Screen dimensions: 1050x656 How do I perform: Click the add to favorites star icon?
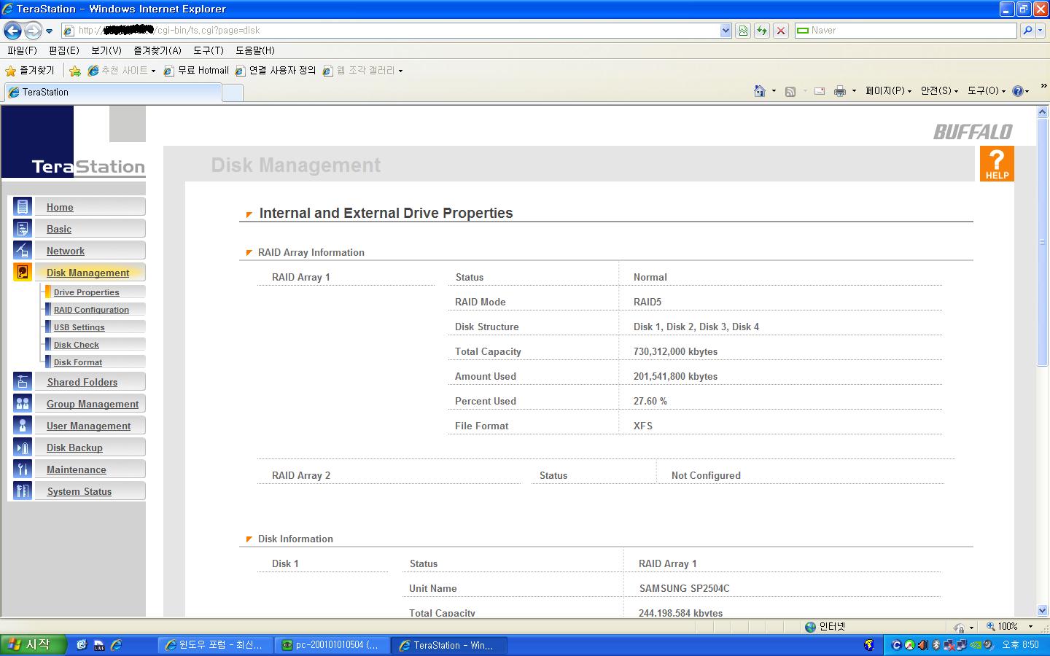[75, 71]
